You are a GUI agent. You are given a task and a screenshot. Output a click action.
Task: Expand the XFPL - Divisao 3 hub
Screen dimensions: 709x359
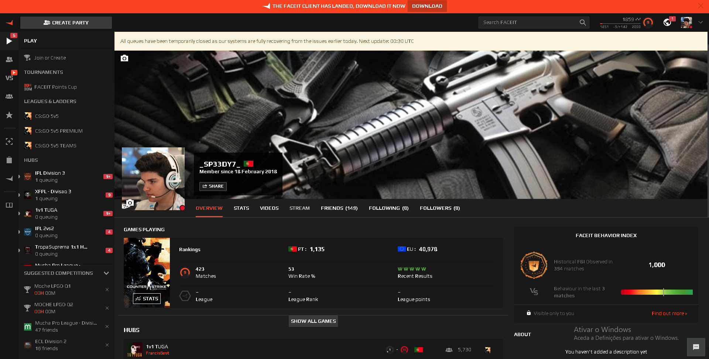19,195
